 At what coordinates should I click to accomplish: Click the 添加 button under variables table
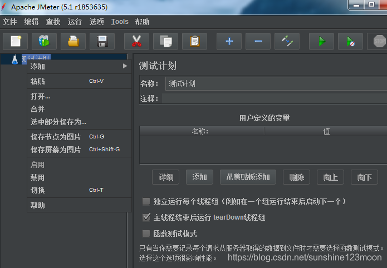[199, 177]
